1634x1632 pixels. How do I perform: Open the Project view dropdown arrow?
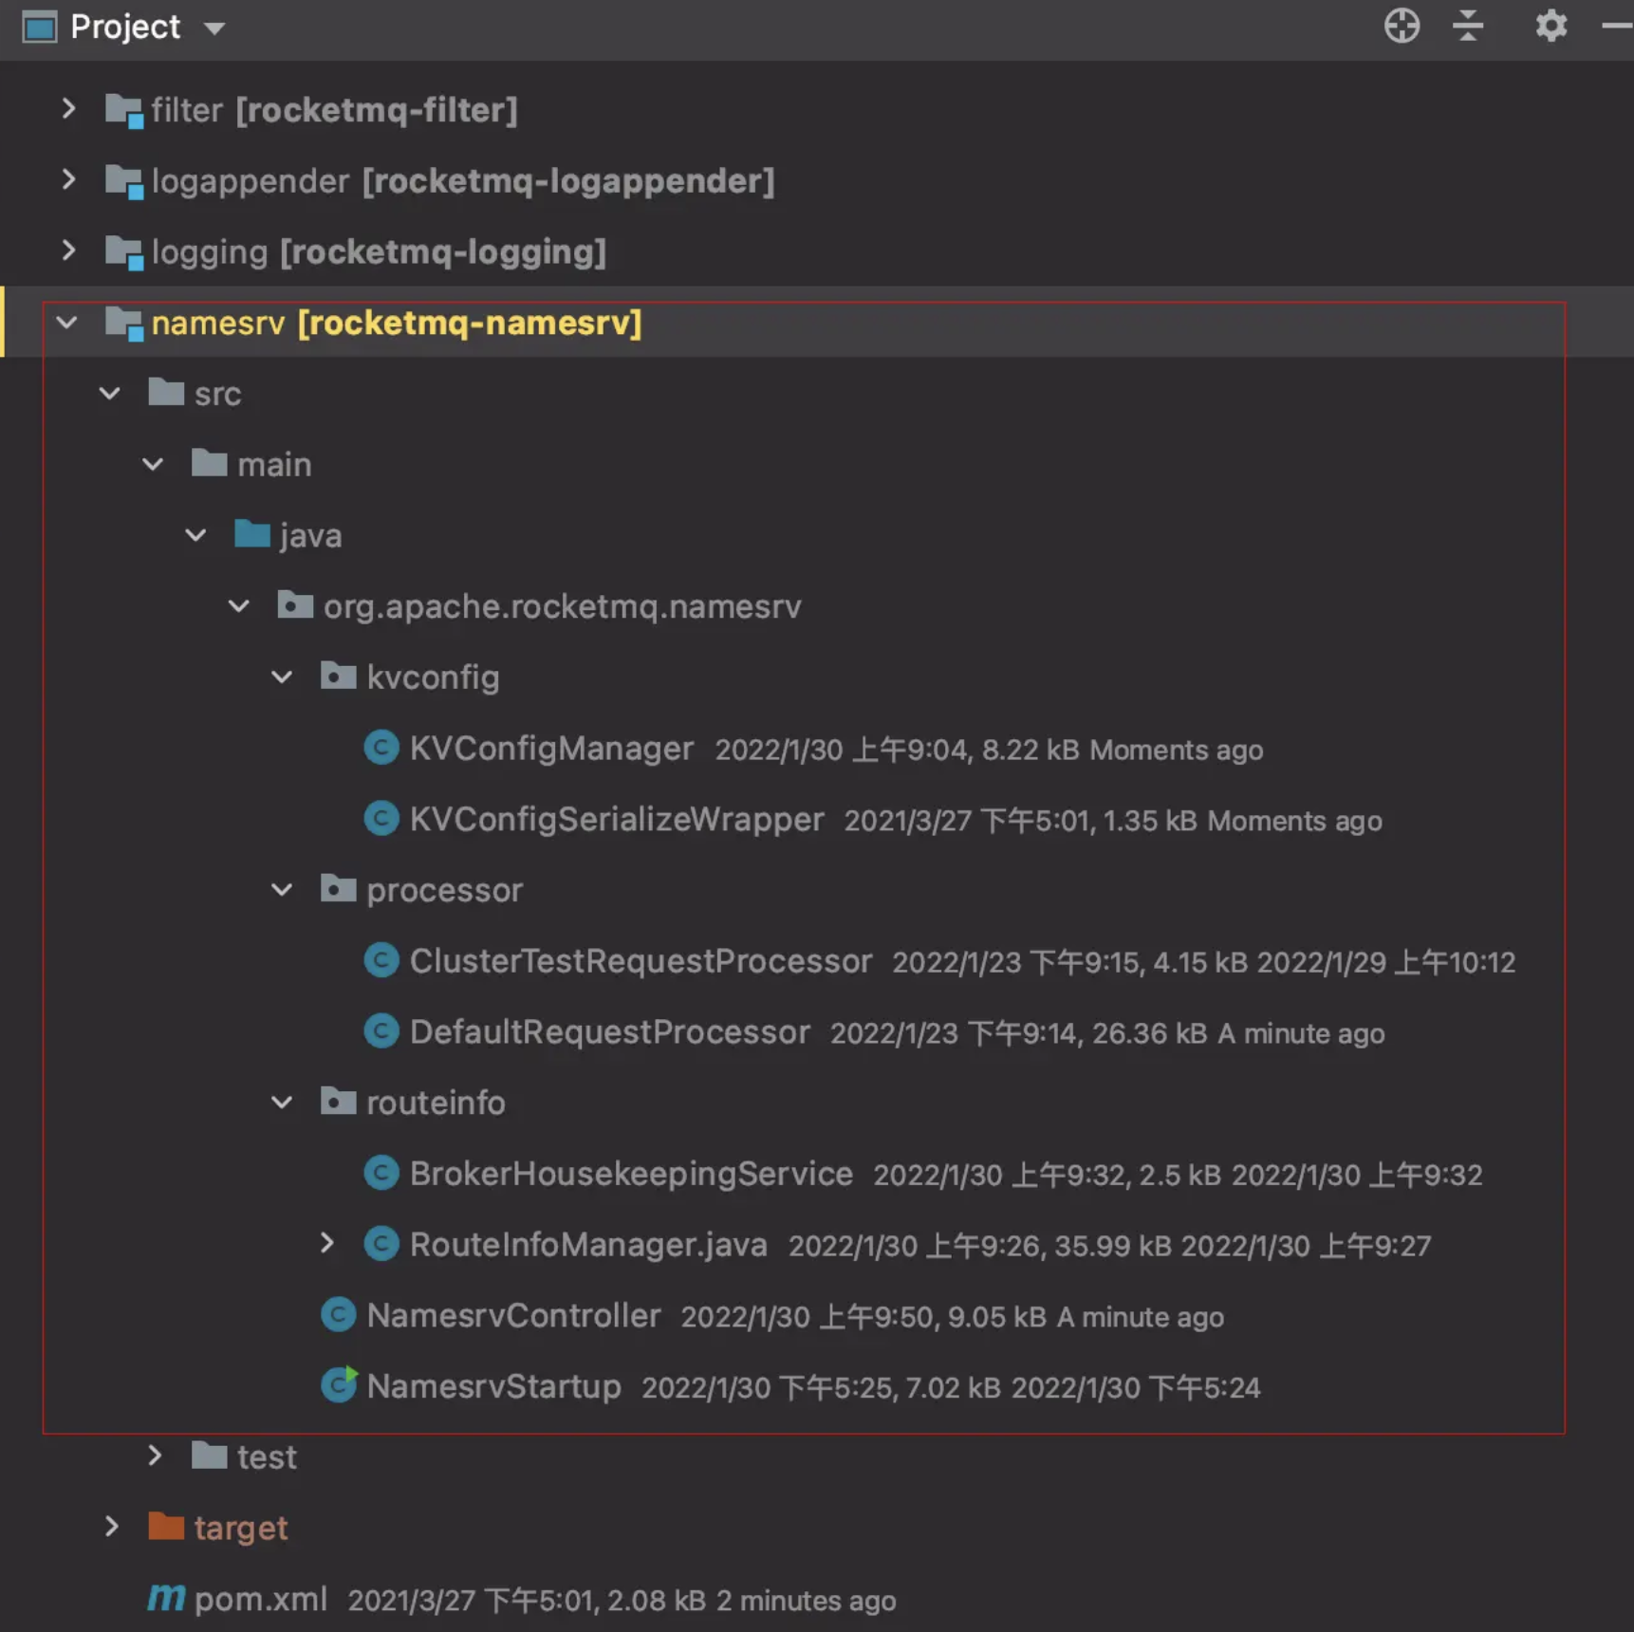coord(214,28)
